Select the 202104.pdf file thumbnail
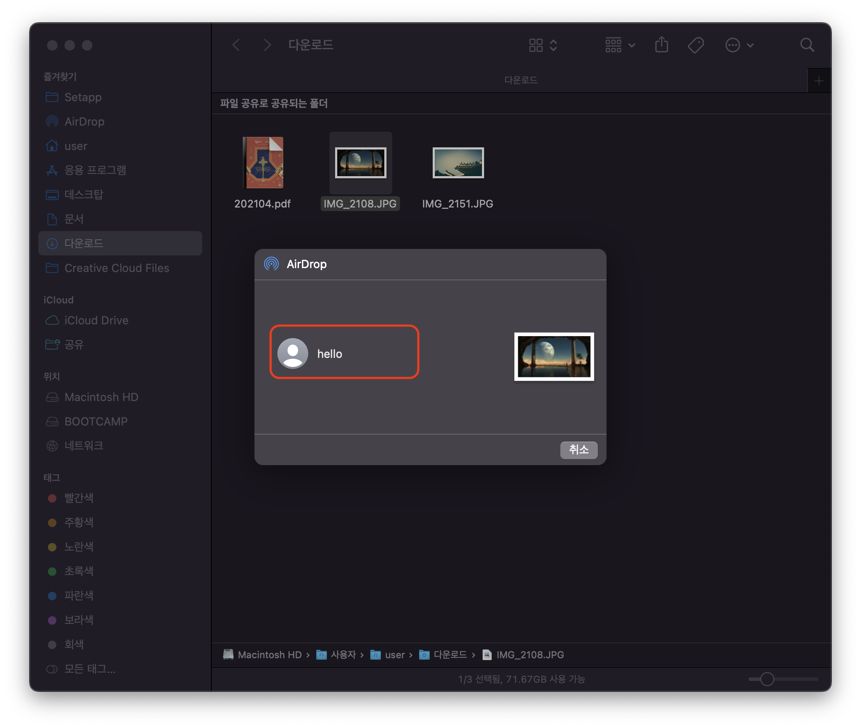This screenshot has height=728, width=861. [x=263, y=163]
